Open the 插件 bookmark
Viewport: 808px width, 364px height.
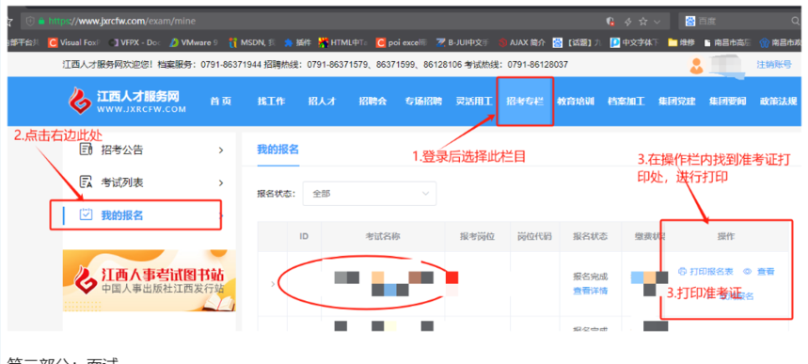coord(297,42)
